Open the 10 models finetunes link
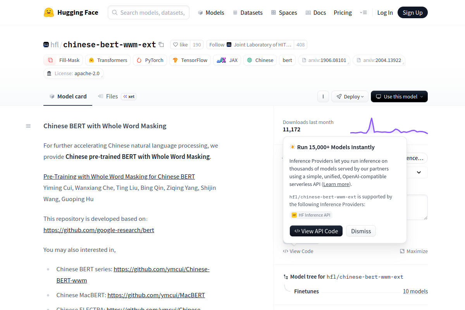 coord(415,291)
